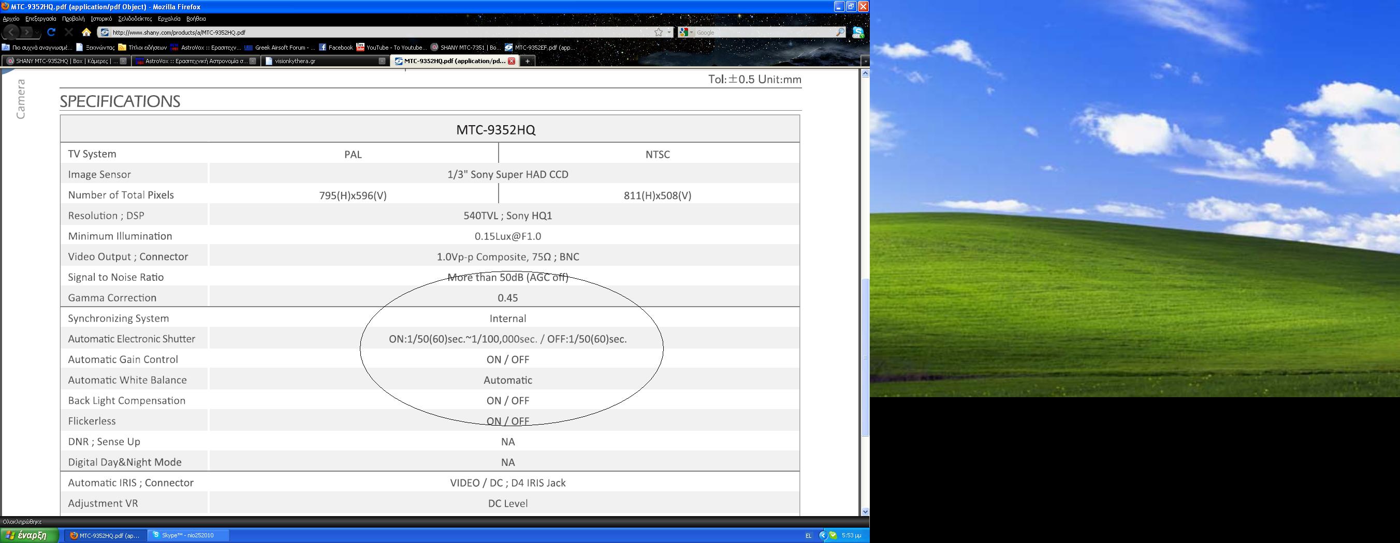Viewport: 1400px width, 543px height.
Task: Click the 'Back Light Compensation' row label
Action: (x=127, y=401)
